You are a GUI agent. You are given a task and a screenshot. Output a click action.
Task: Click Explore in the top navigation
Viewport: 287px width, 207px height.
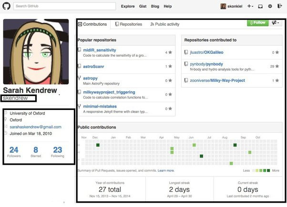point(128,7)
